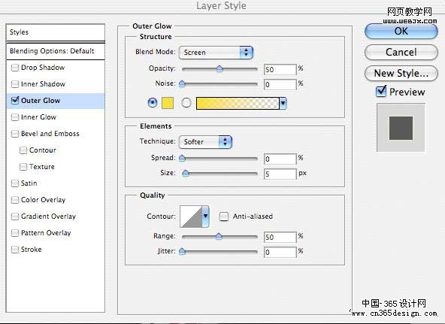Image resolution: width=445 pixels, height=324 pixels.
Task: Click the Noise value field
Action: coord(280,84)
